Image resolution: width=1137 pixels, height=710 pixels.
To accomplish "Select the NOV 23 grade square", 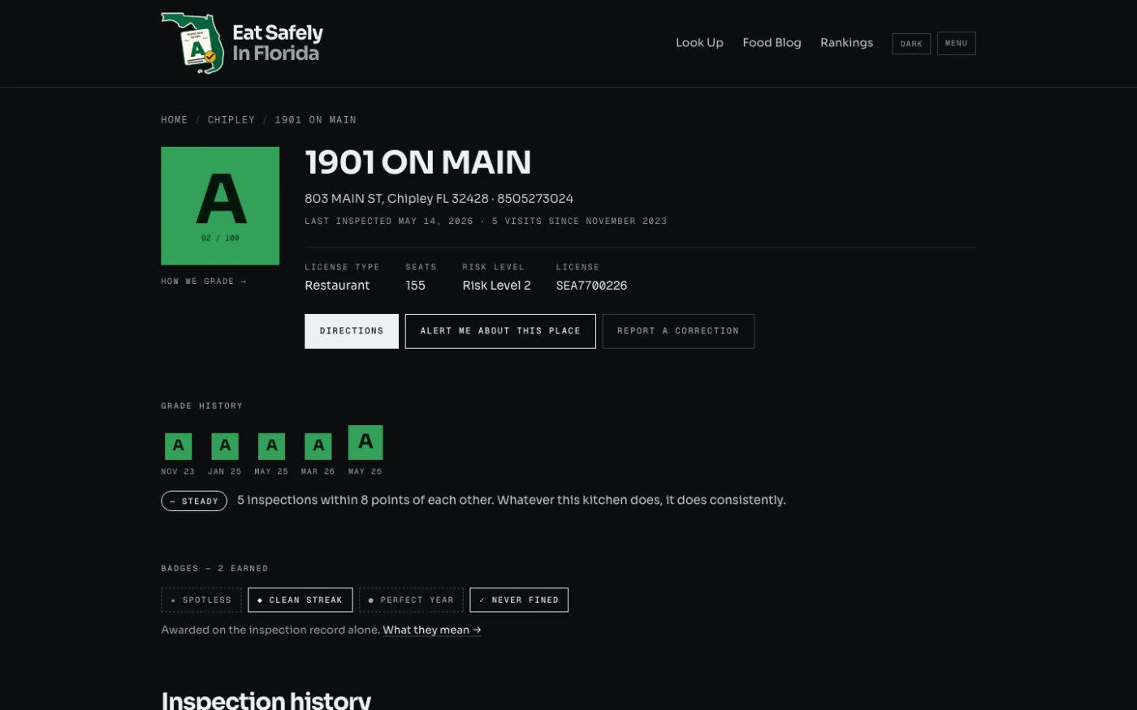I will (179, 446).
